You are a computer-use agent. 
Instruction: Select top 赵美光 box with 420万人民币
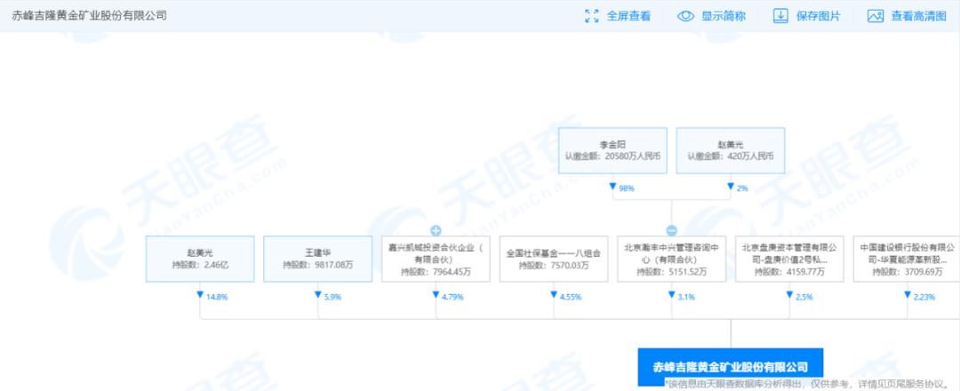pos(731,150)
